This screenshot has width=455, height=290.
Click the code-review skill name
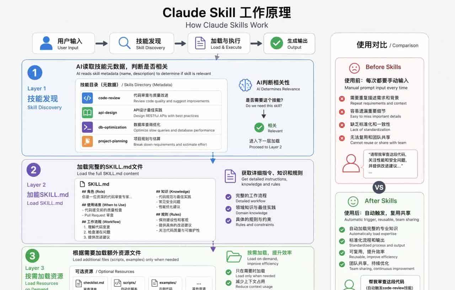tap(109, 98)
